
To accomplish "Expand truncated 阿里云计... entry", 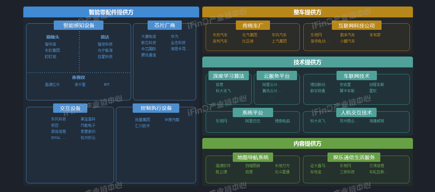I will pos(272,85).
